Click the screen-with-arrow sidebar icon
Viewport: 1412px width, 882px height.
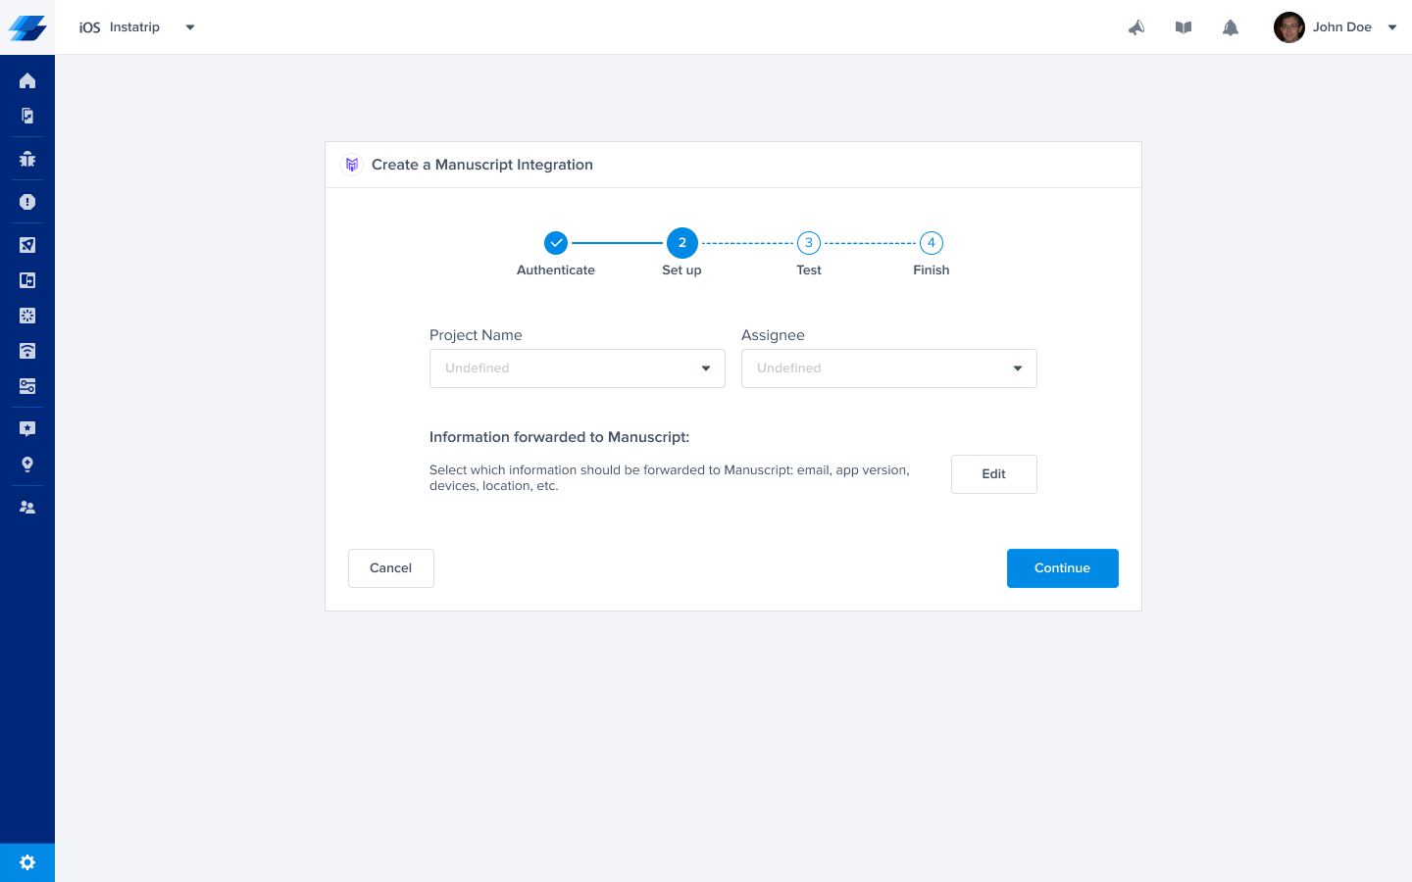click(x=27, y=280)
